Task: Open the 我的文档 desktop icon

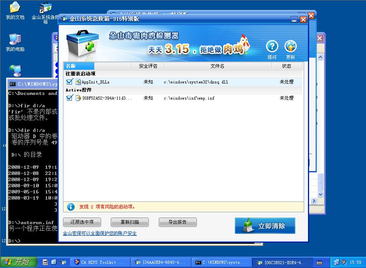Action: (15, 10)
